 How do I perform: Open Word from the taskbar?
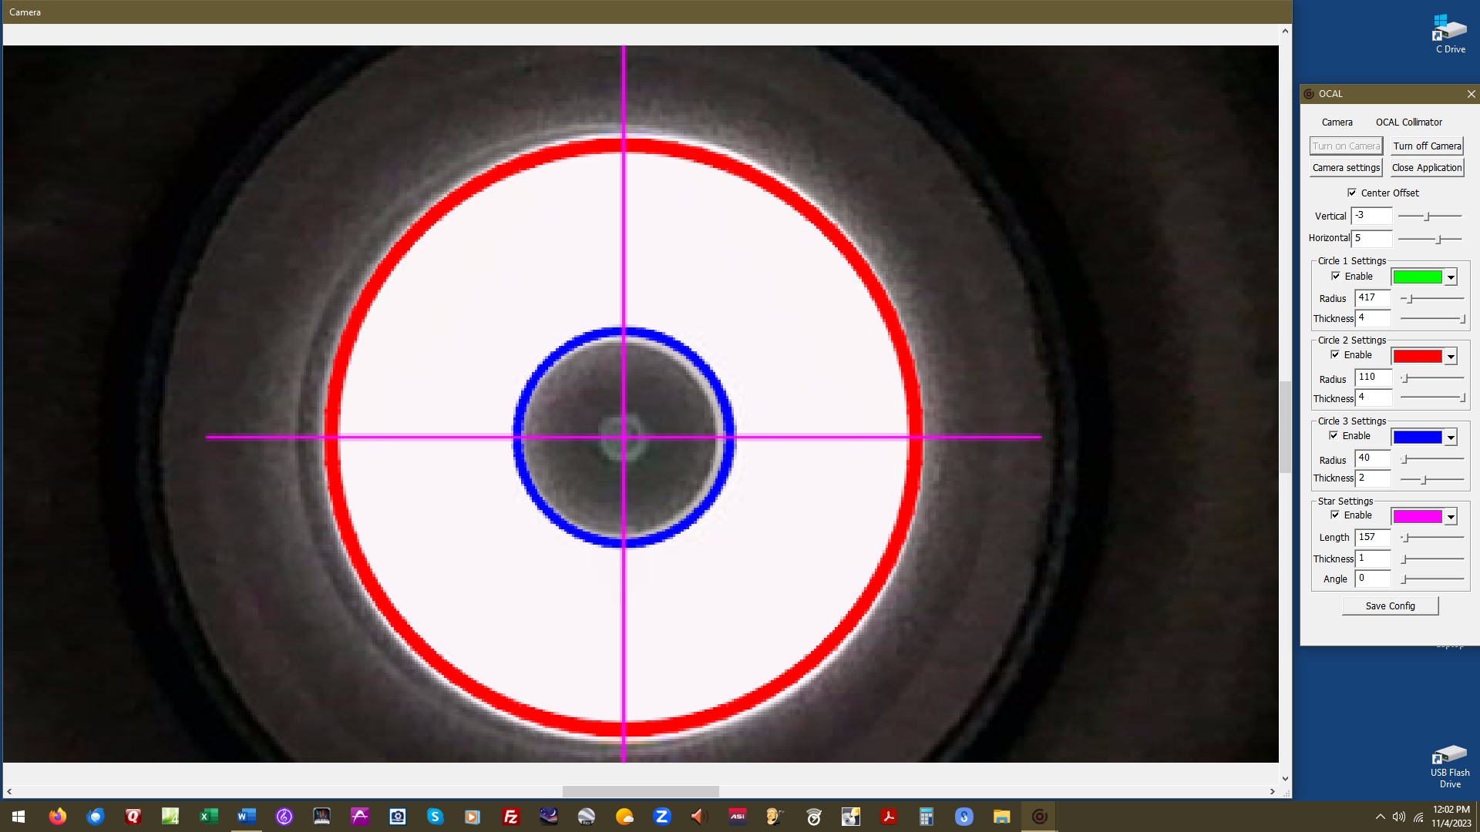[247, 817]
